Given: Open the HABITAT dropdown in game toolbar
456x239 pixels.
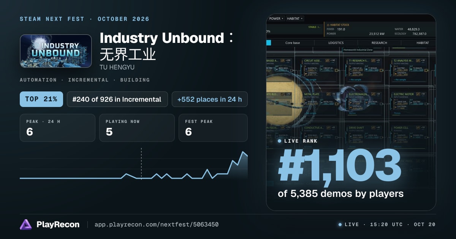Looking at the screenshot, I should 295,19.
